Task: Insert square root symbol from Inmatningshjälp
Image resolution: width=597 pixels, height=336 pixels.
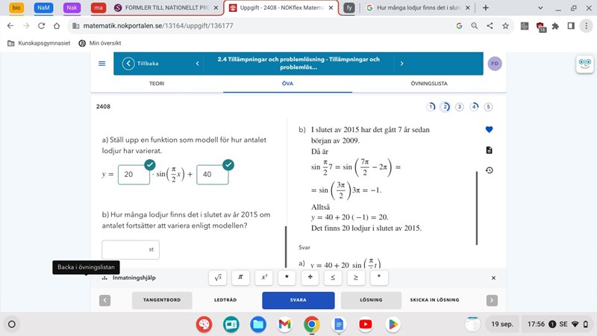Action: 217,278
